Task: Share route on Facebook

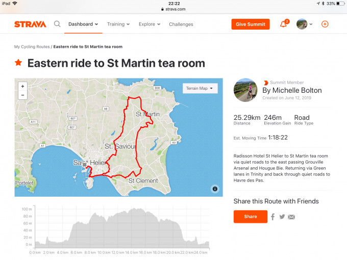Action: click(273, 217)
